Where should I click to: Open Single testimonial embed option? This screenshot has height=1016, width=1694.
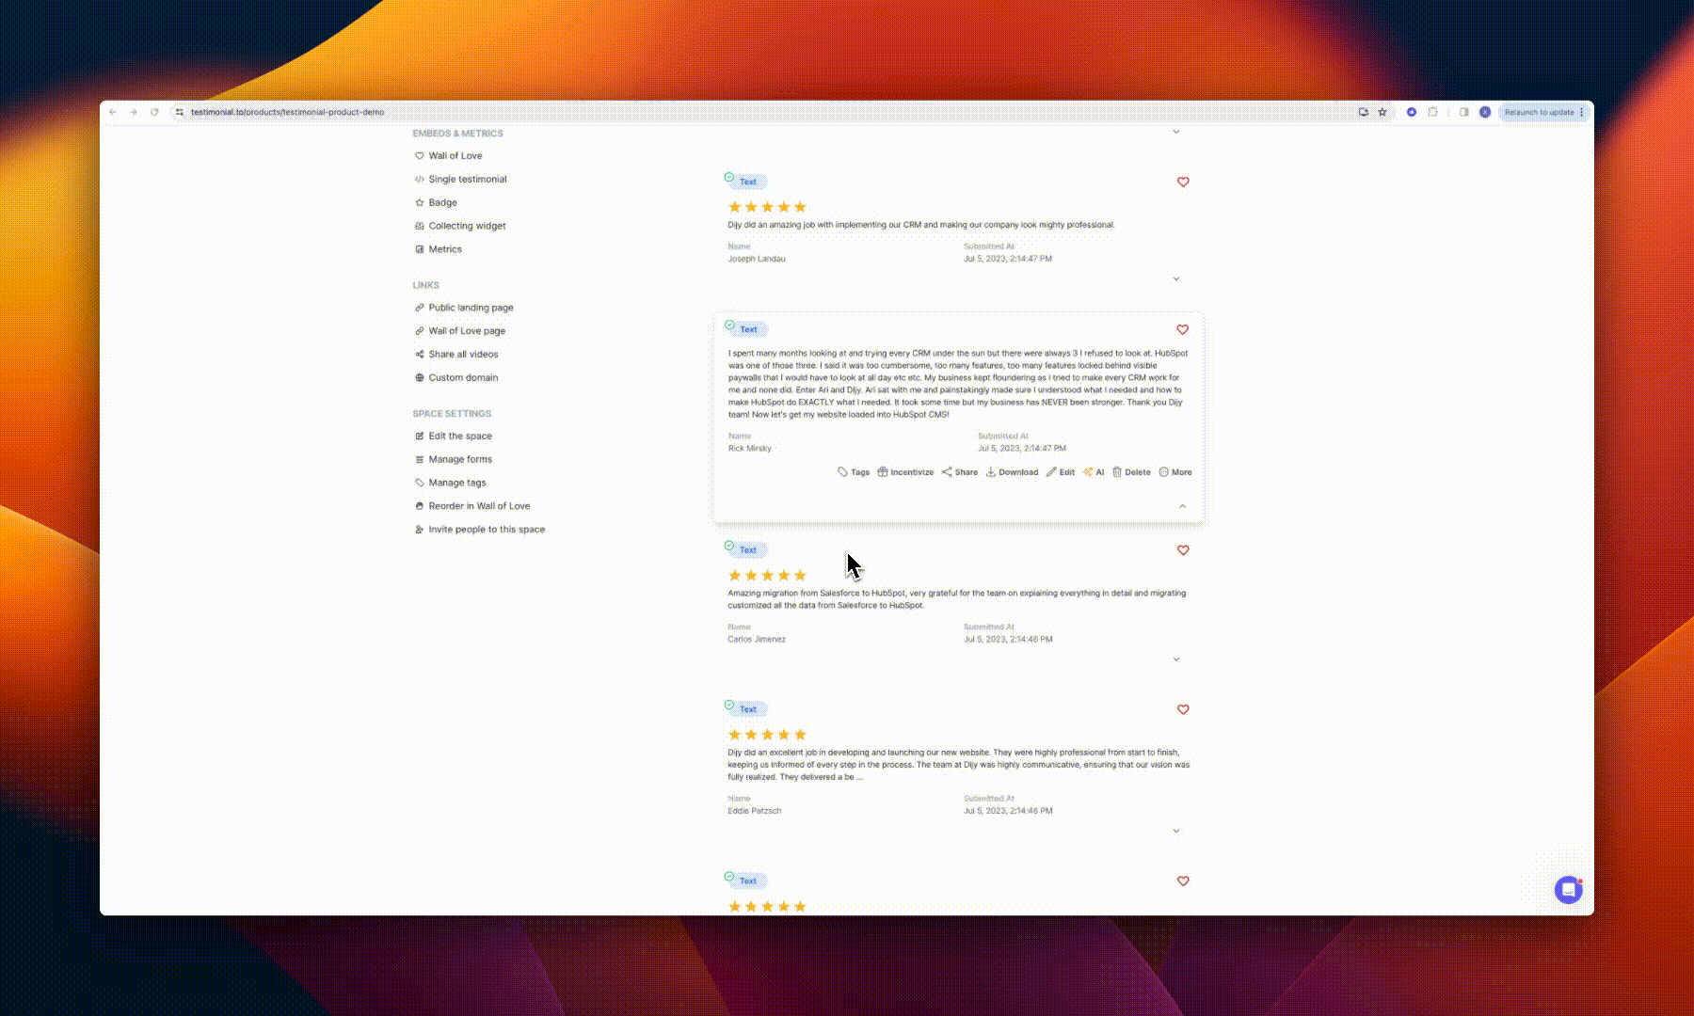click(x=461, y=180)
